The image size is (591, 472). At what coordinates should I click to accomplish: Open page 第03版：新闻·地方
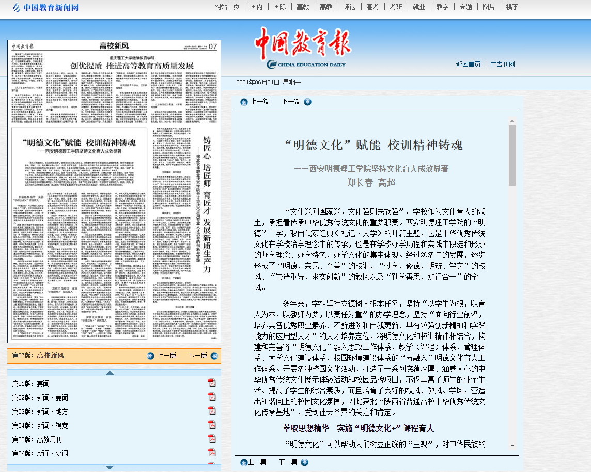[x=40, y=412]
